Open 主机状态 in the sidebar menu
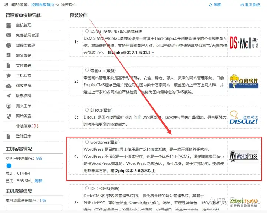The height and width of the screenshot is (213, 267). point(24,76)
